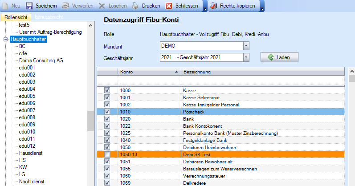Select Domis Consulting AG in tree

[41, 61]
